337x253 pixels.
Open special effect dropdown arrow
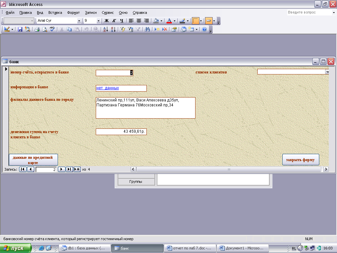[214, 21]
